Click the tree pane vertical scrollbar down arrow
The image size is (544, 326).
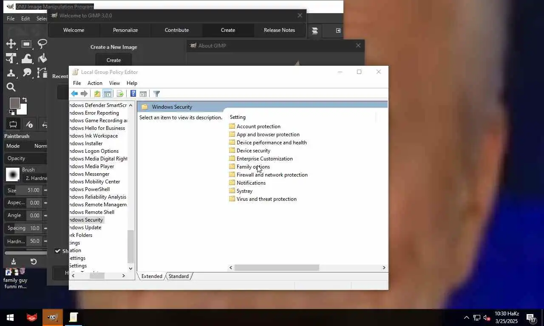130,269
